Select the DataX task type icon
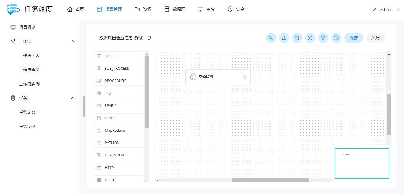The height and width of the screenshot is (194, 404). click(x=99, y=180)
